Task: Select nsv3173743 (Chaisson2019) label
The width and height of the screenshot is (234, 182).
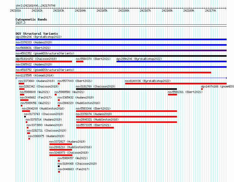Action: 44,114
